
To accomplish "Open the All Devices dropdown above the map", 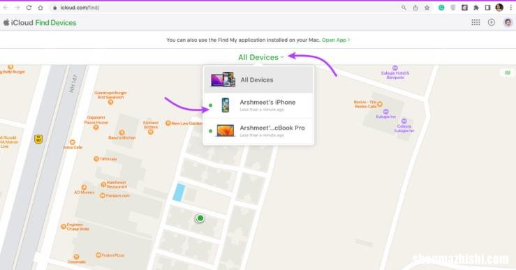I will pos(260,57).
